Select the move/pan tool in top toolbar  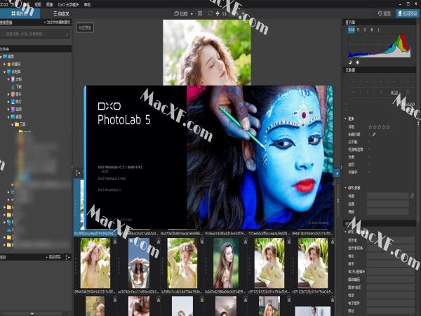(x=218, y=13)
